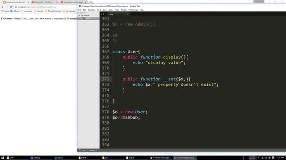Screen dimensions: 286x160
Task: Click the '$o->mahbub;' line
Action: tap(126, 117)
